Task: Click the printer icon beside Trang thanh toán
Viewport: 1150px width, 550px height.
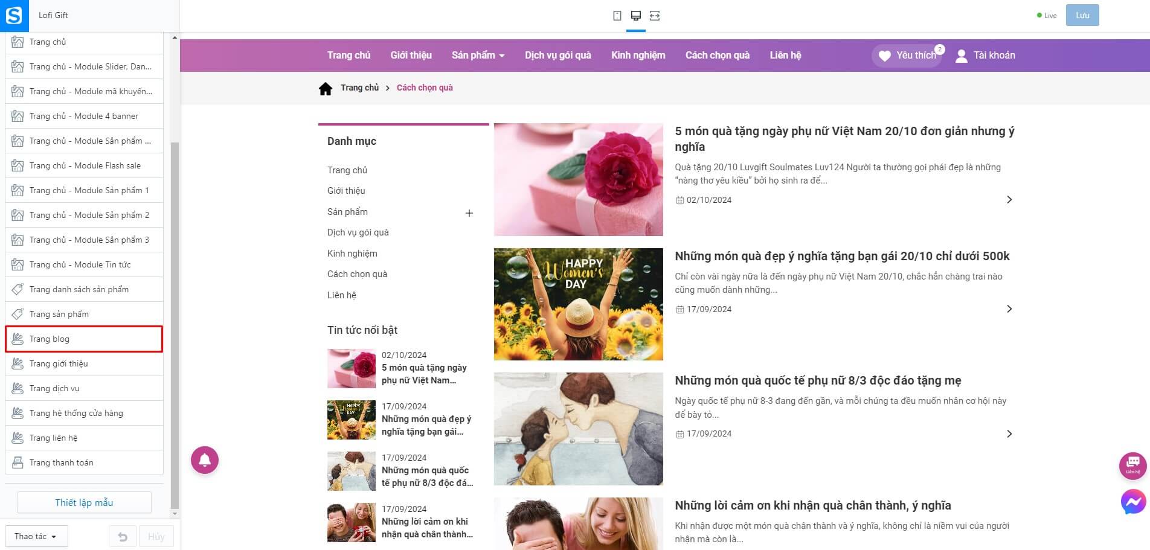Action: 18,462
